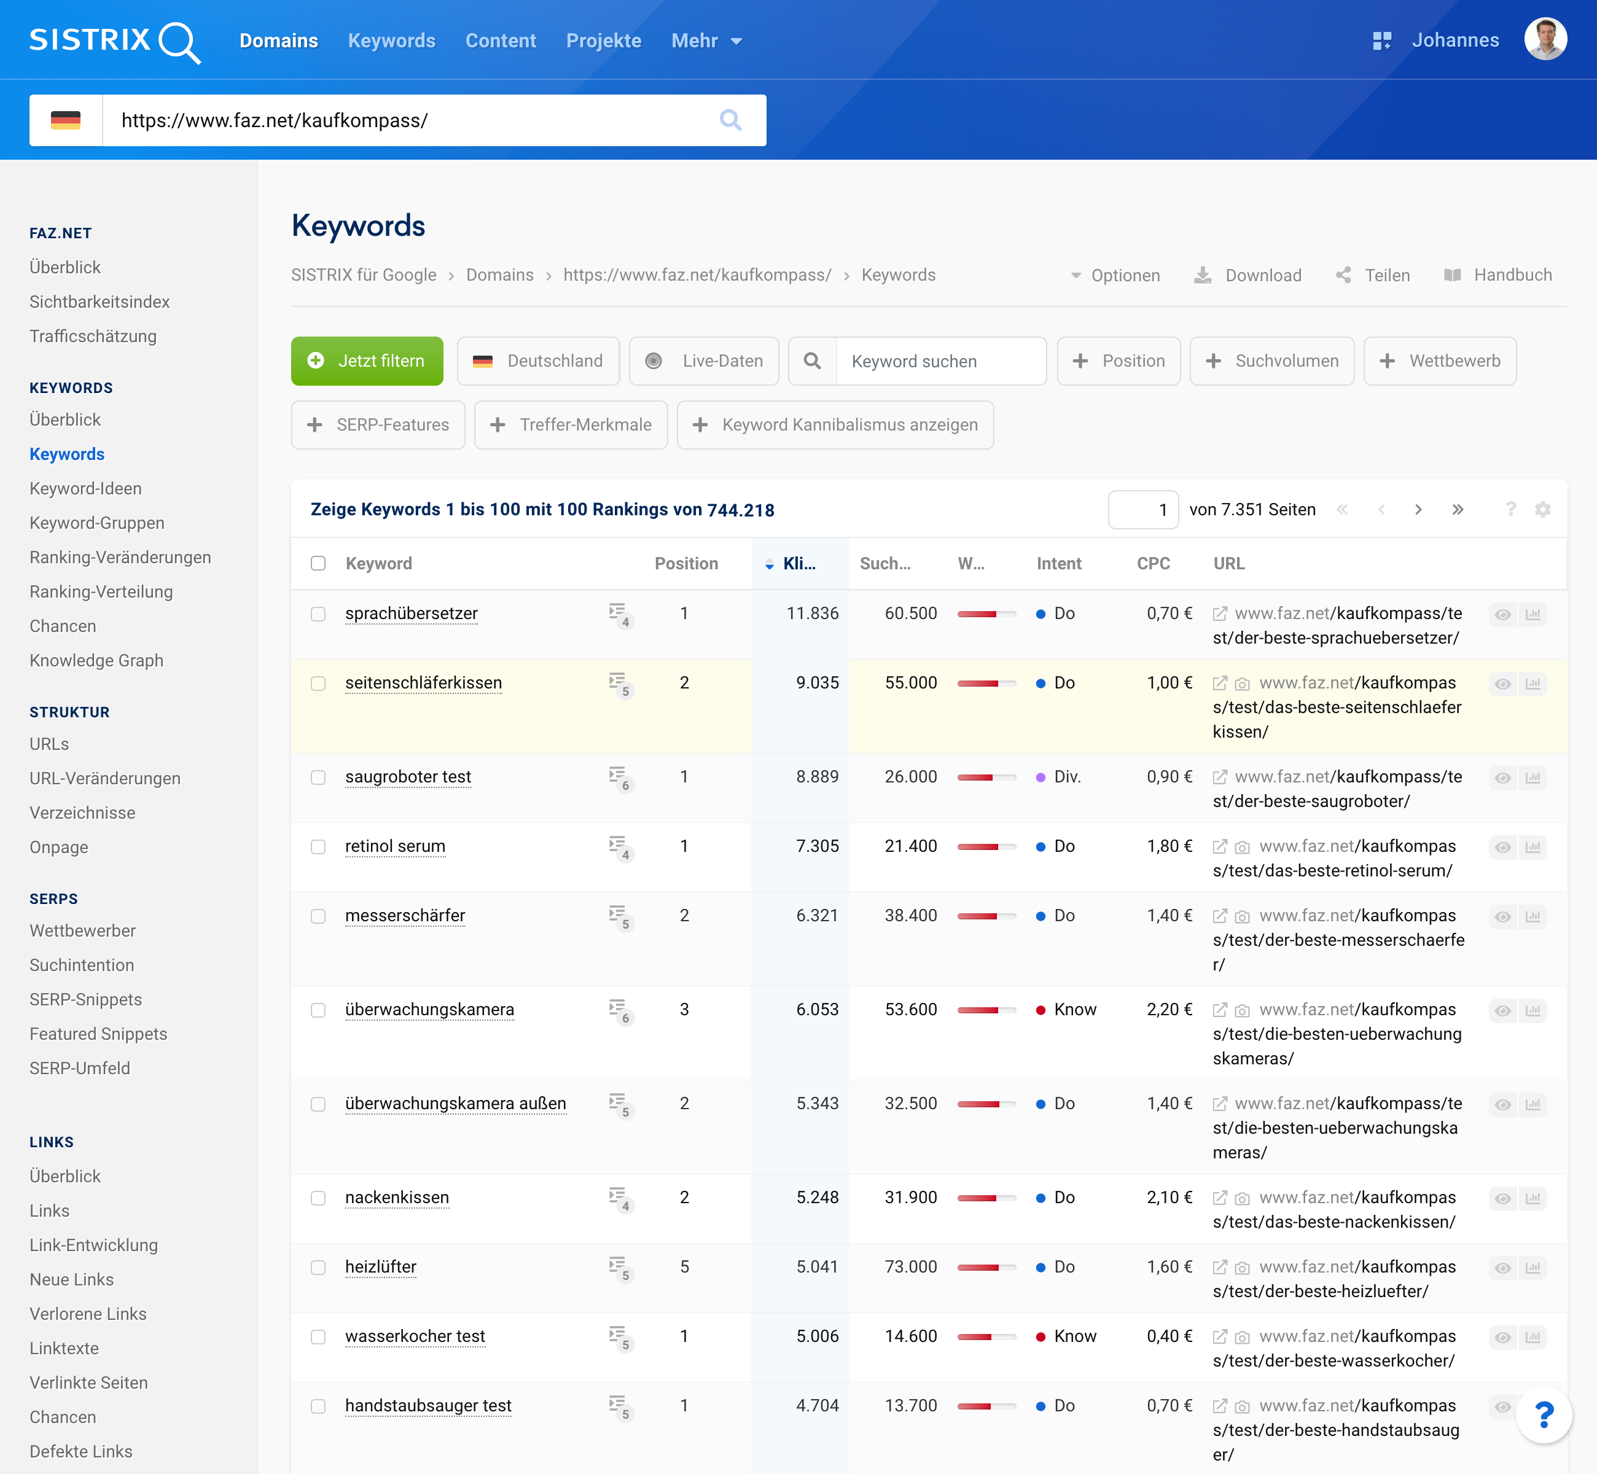This screenshot has height=1474, width=1597.
Task: Expand the Optionen dropdown
Action: [1115, 275]
